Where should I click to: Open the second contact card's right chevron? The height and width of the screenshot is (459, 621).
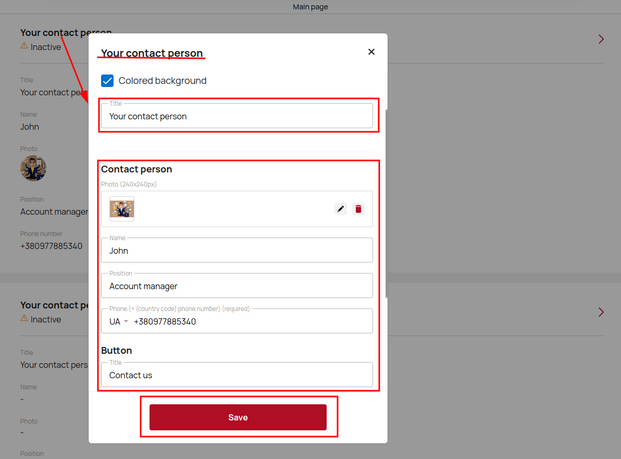click(x=601, y=312)
